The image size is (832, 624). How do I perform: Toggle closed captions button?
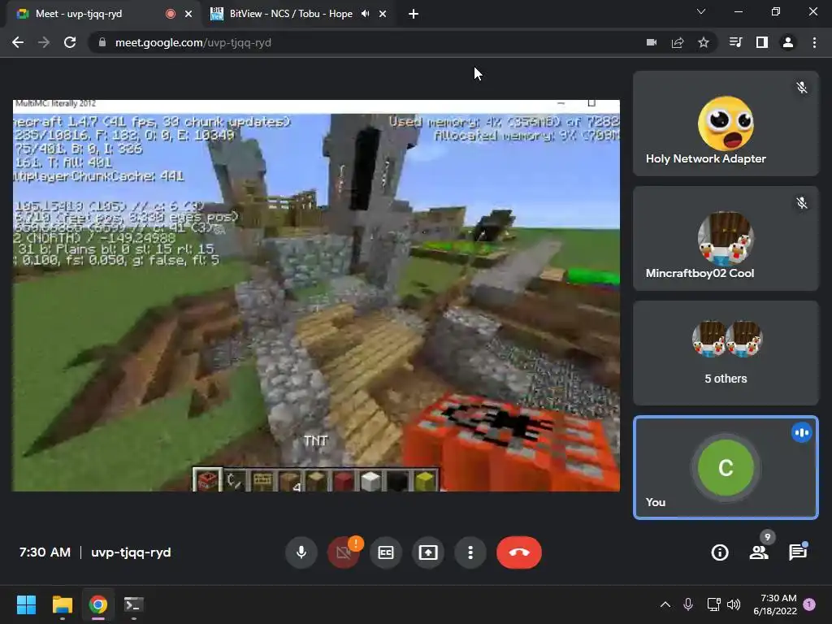click(386, 552)
